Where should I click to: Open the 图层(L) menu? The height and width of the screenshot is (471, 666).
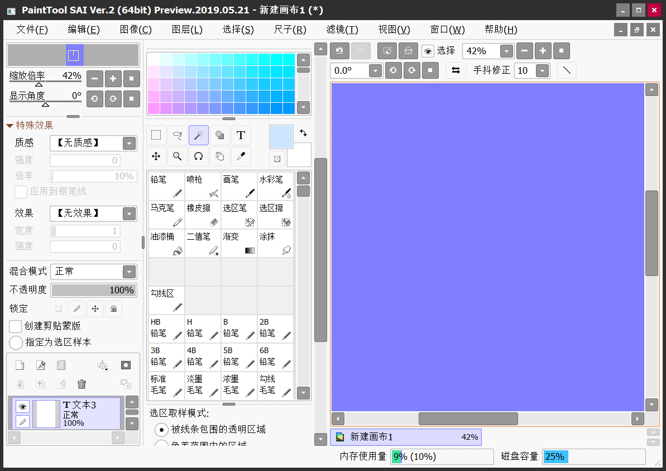point(187,30)
